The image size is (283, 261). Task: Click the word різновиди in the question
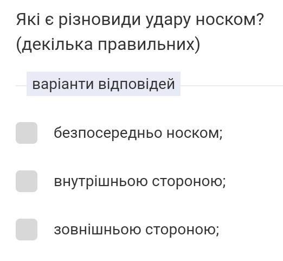tap(100, 20)
